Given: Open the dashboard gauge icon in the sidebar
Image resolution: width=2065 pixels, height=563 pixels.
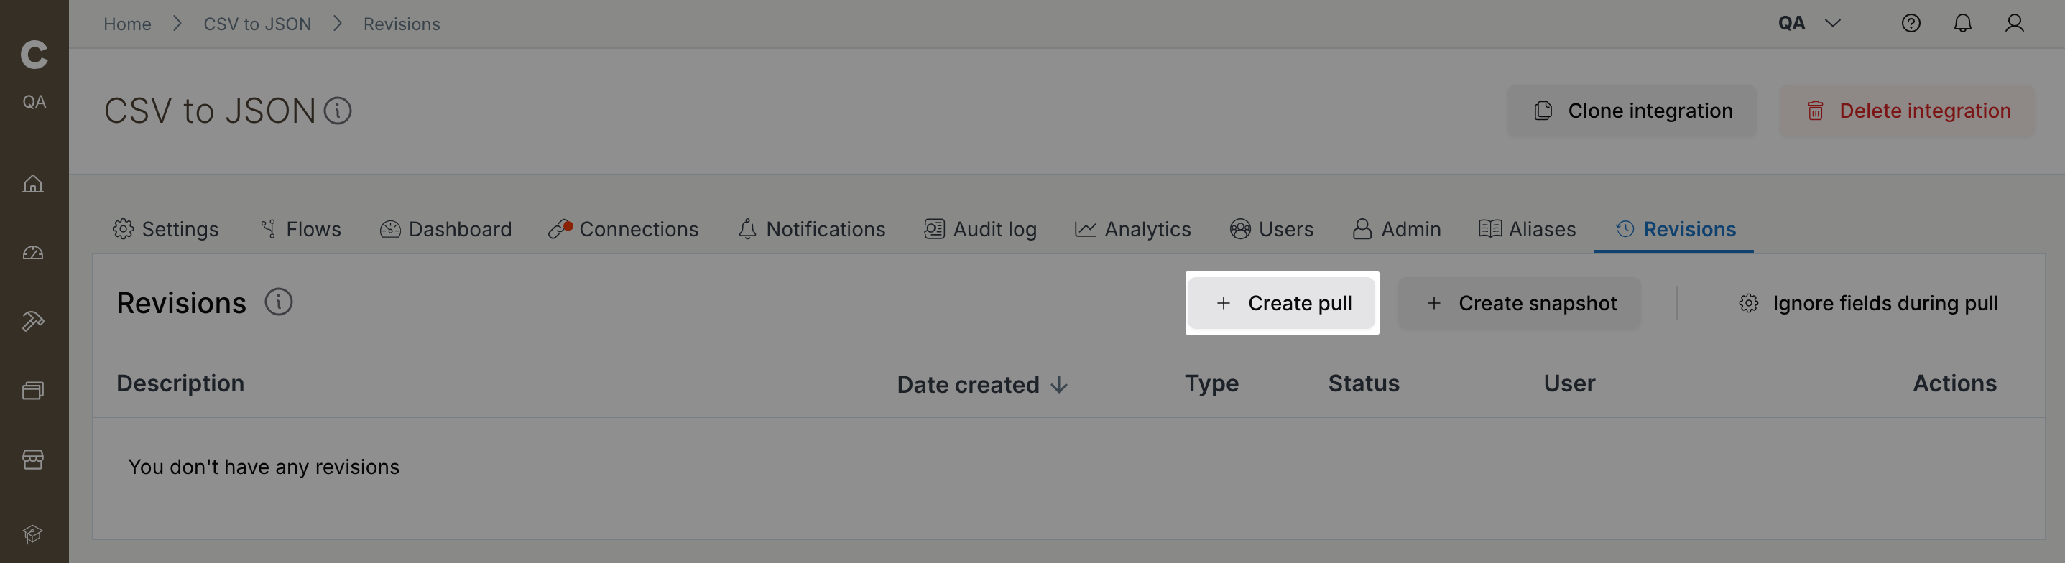Looking at the screenshot, I should (x=33, y=253).
